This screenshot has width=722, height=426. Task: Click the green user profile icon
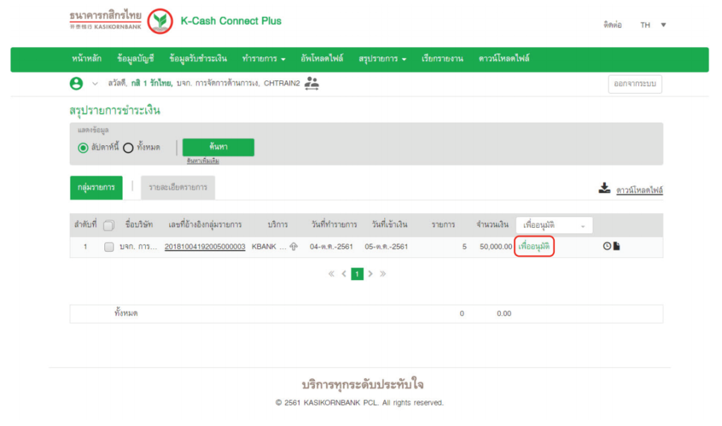[78, 83]
